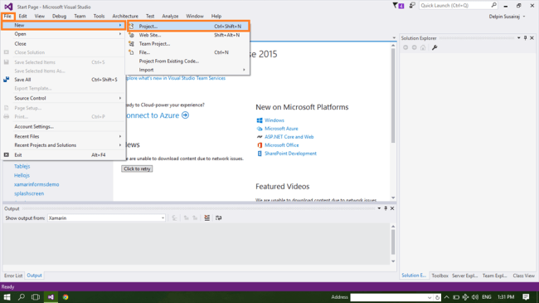Open the Edit menu
Image resolution: width=539 pixels, height=303 pixels.
pos(22,16)
